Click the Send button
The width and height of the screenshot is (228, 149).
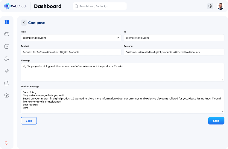tap(216, 121)
